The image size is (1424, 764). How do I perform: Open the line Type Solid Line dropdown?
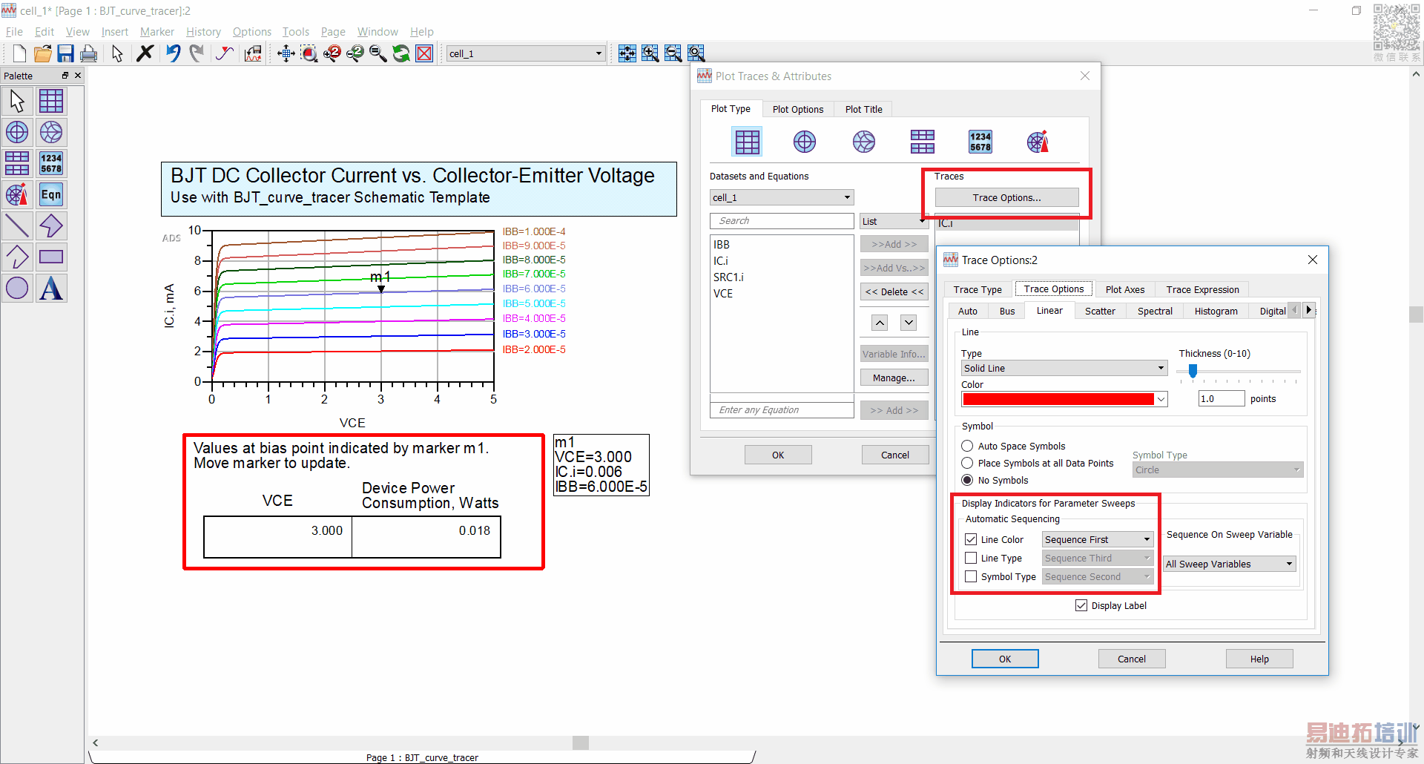pyautogui.click(x=1064, y=368)
